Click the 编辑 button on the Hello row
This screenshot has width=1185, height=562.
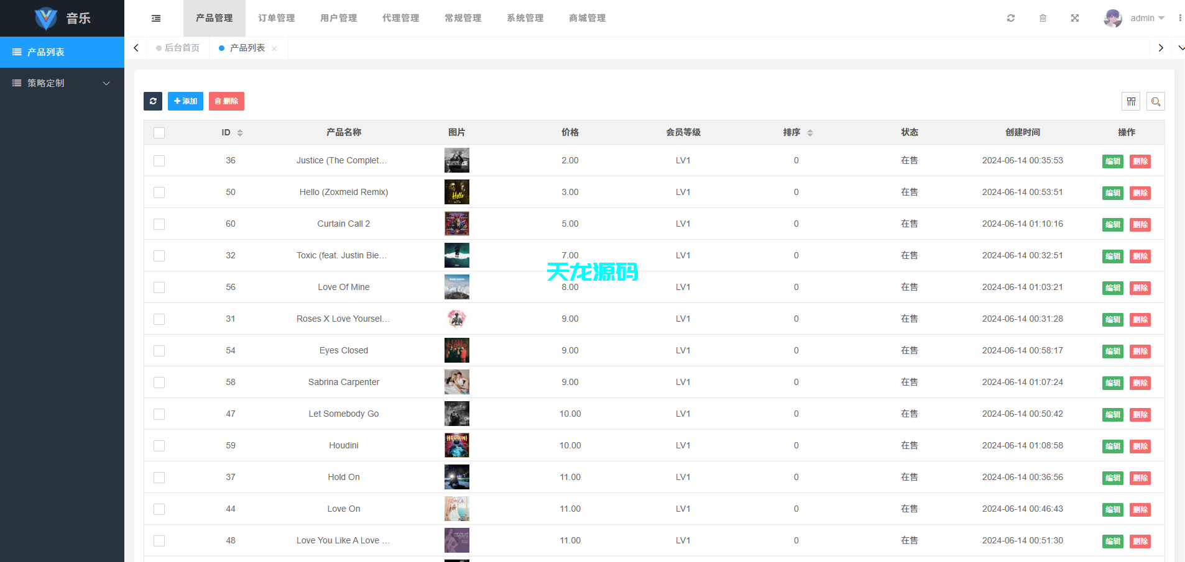point(1112,193)
